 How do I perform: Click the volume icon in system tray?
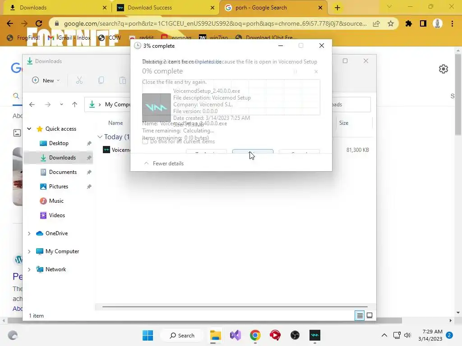point(407,335)
